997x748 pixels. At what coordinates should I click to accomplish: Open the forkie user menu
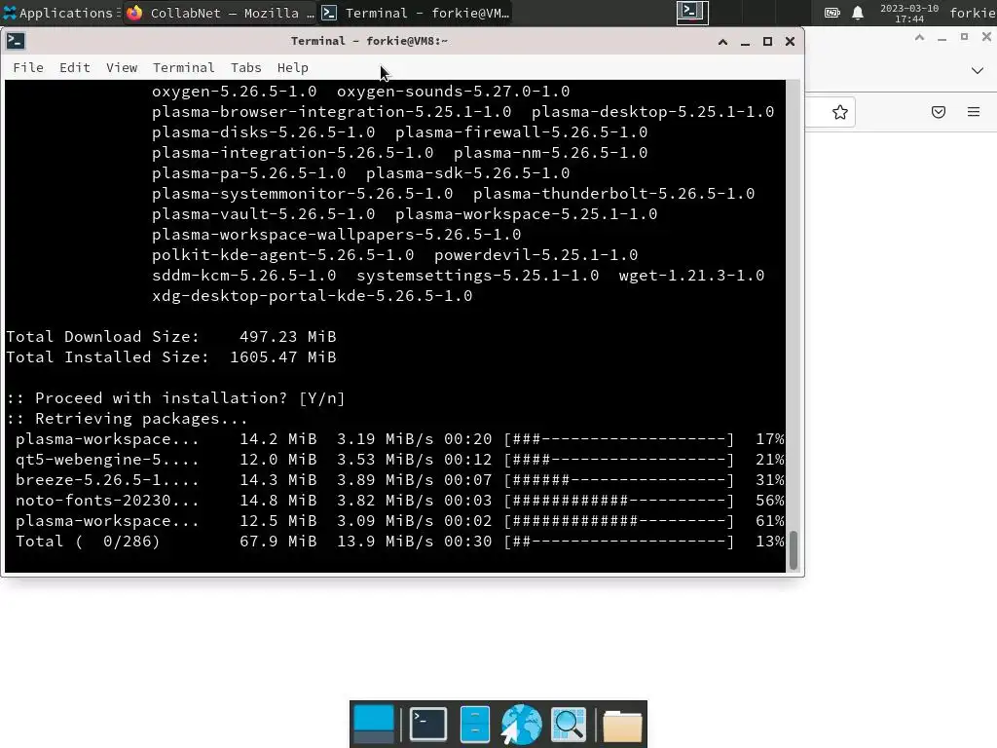click(x=973, y=13)
